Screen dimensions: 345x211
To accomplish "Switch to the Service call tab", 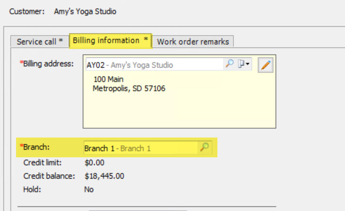I will [40, 41].
